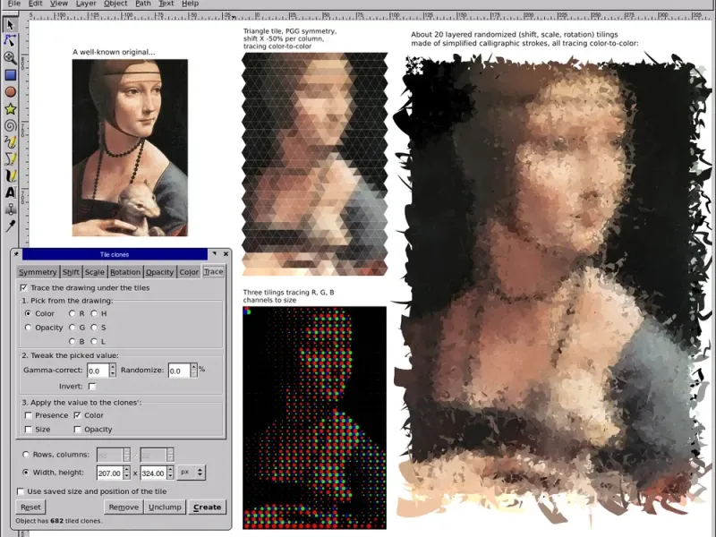The image size is (716, 537).
Task: Switch to the Scale tab
Action: pos(95,272)
